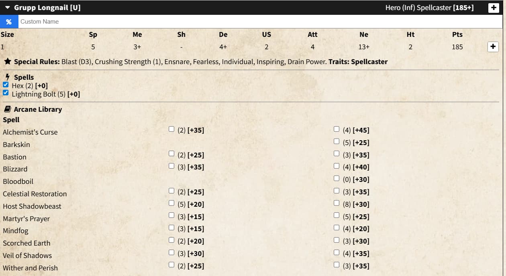Select Blizzard (4) for +40 points

tap(337, 166)
